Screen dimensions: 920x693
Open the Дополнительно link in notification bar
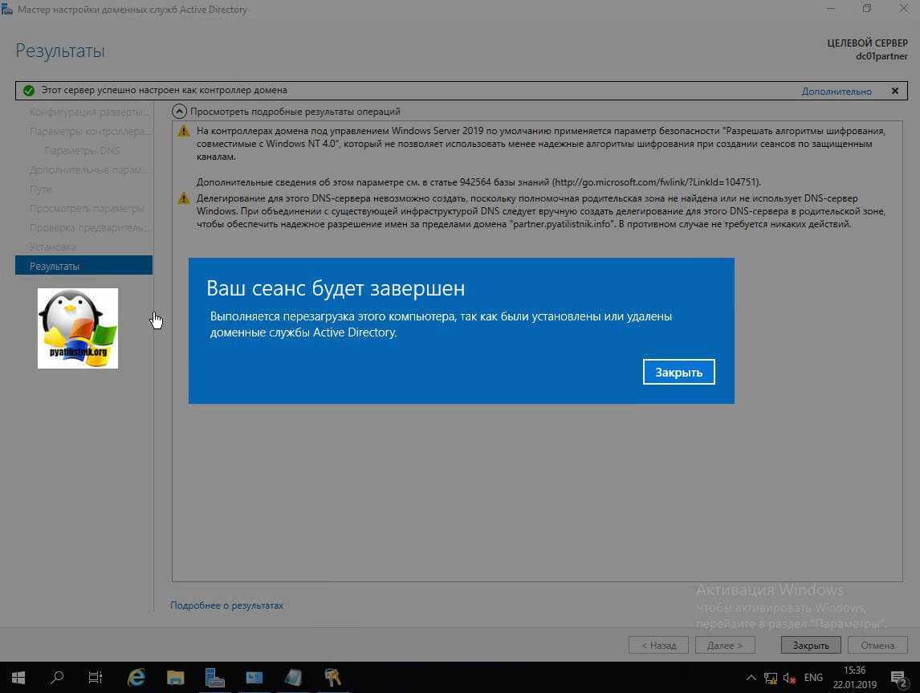(x=836, y=91)
